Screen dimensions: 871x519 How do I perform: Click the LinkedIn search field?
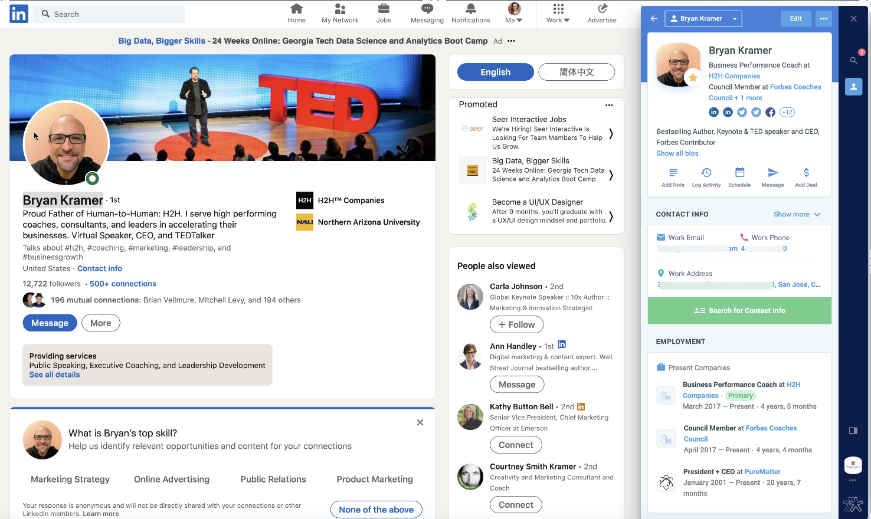(109, 14)
